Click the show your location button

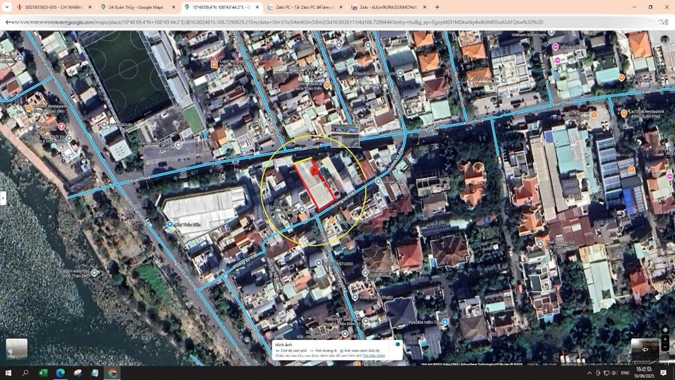(x=665, y=329)
